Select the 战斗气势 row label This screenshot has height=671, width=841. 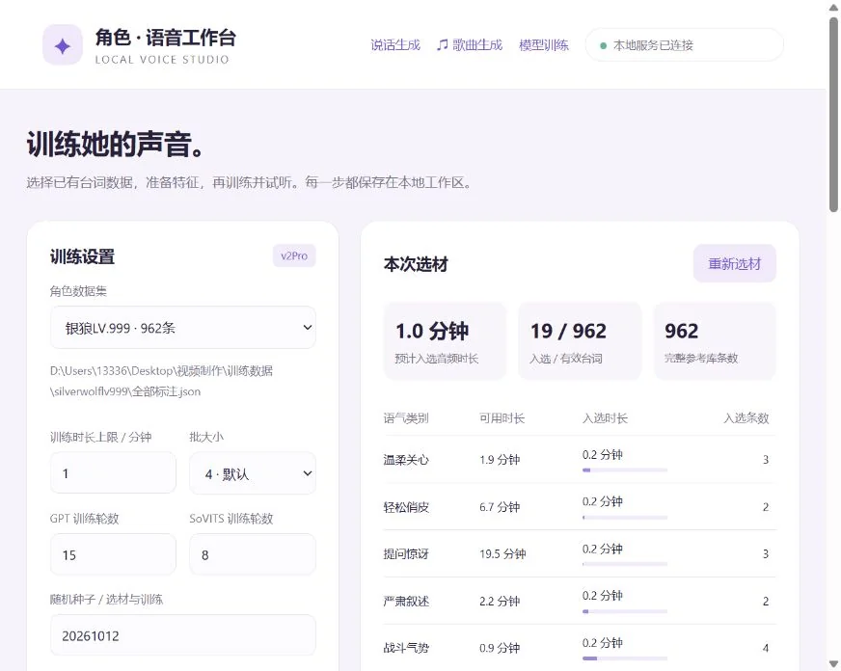(406, 648)
